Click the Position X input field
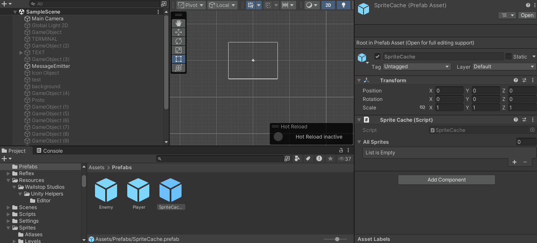Screen dimensions: 537x243 449,91
